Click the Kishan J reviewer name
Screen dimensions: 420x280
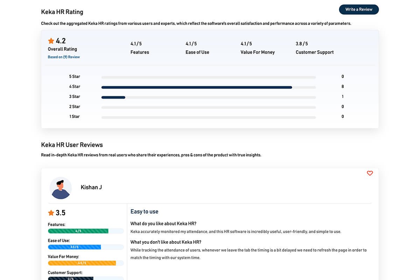pos(91,187)
